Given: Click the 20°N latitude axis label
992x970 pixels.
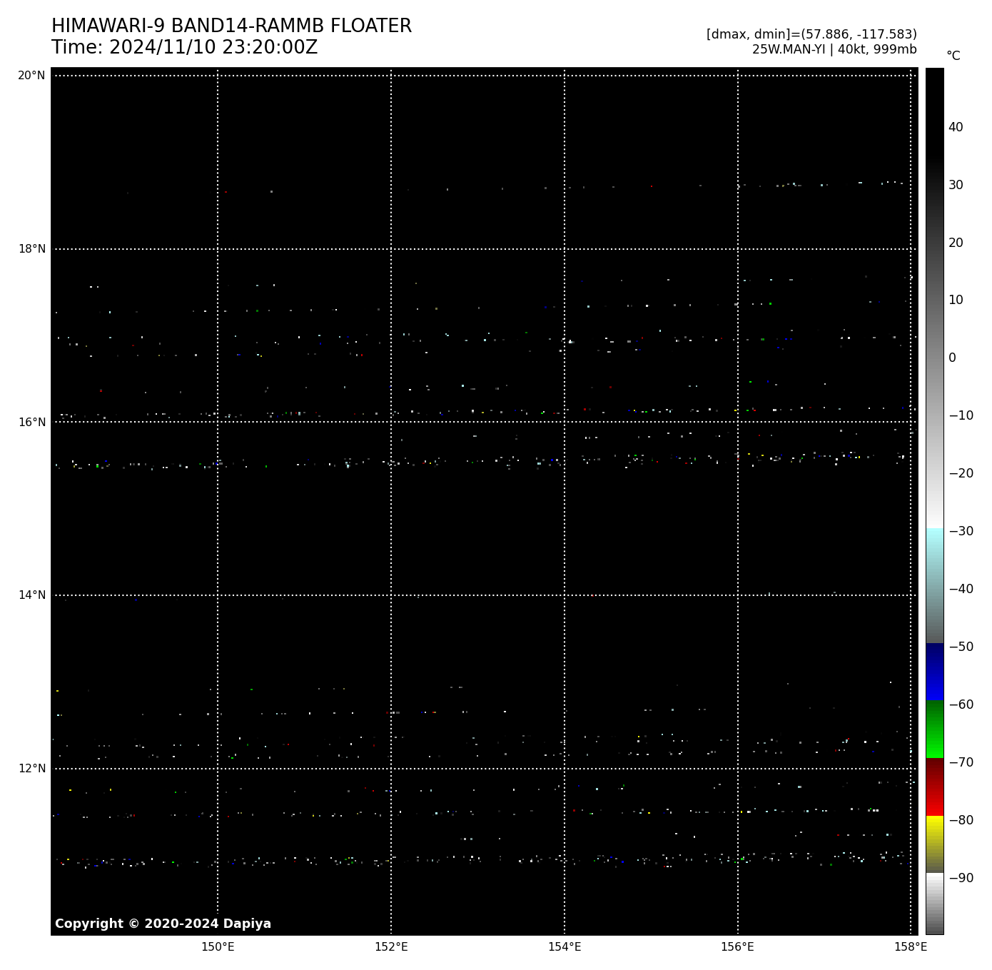Looking at the screenshot, I should point(31,76).
